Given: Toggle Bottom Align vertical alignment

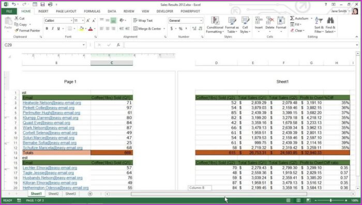Looking at the screenshot, I should click(113, 21).
